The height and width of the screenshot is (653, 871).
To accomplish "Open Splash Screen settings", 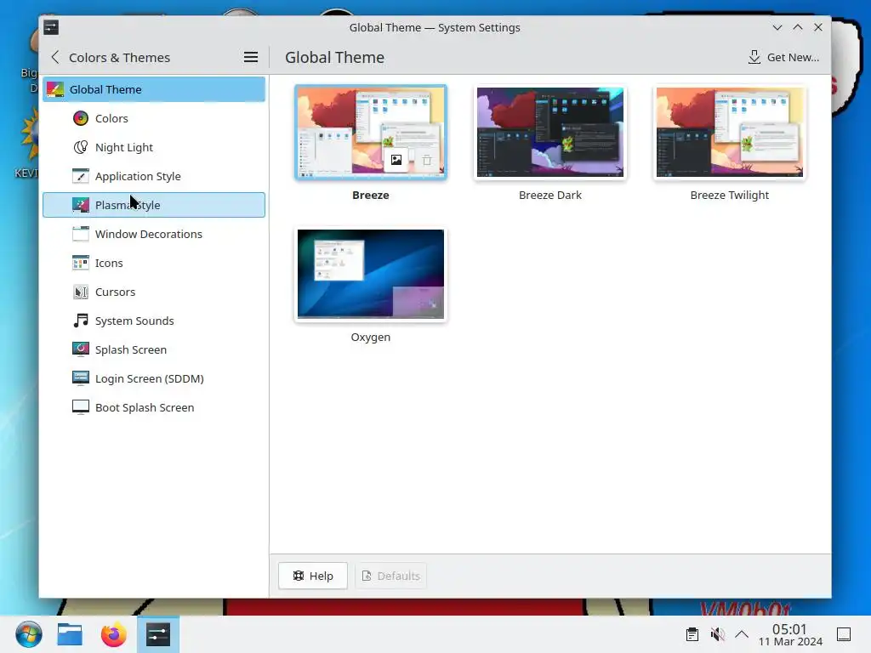I will pos(154,349).
